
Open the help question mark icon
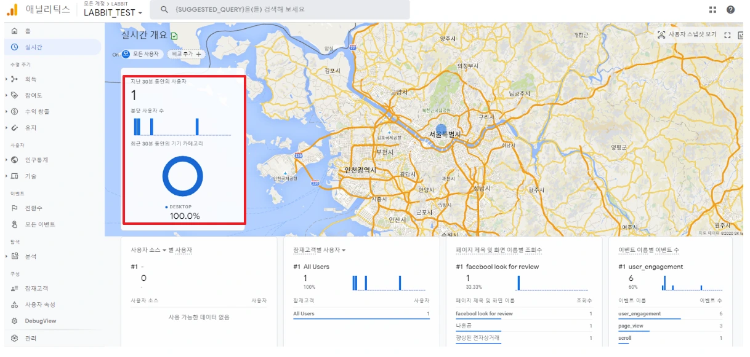730,9
